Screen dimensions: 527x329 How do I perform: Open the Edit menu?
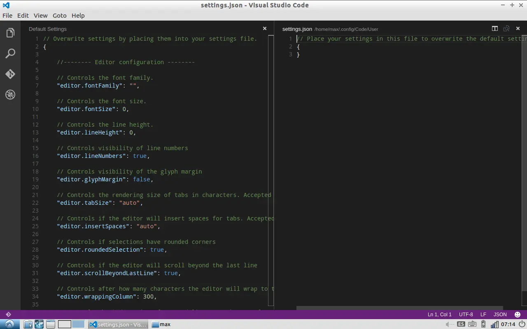[x=23, y=16]
